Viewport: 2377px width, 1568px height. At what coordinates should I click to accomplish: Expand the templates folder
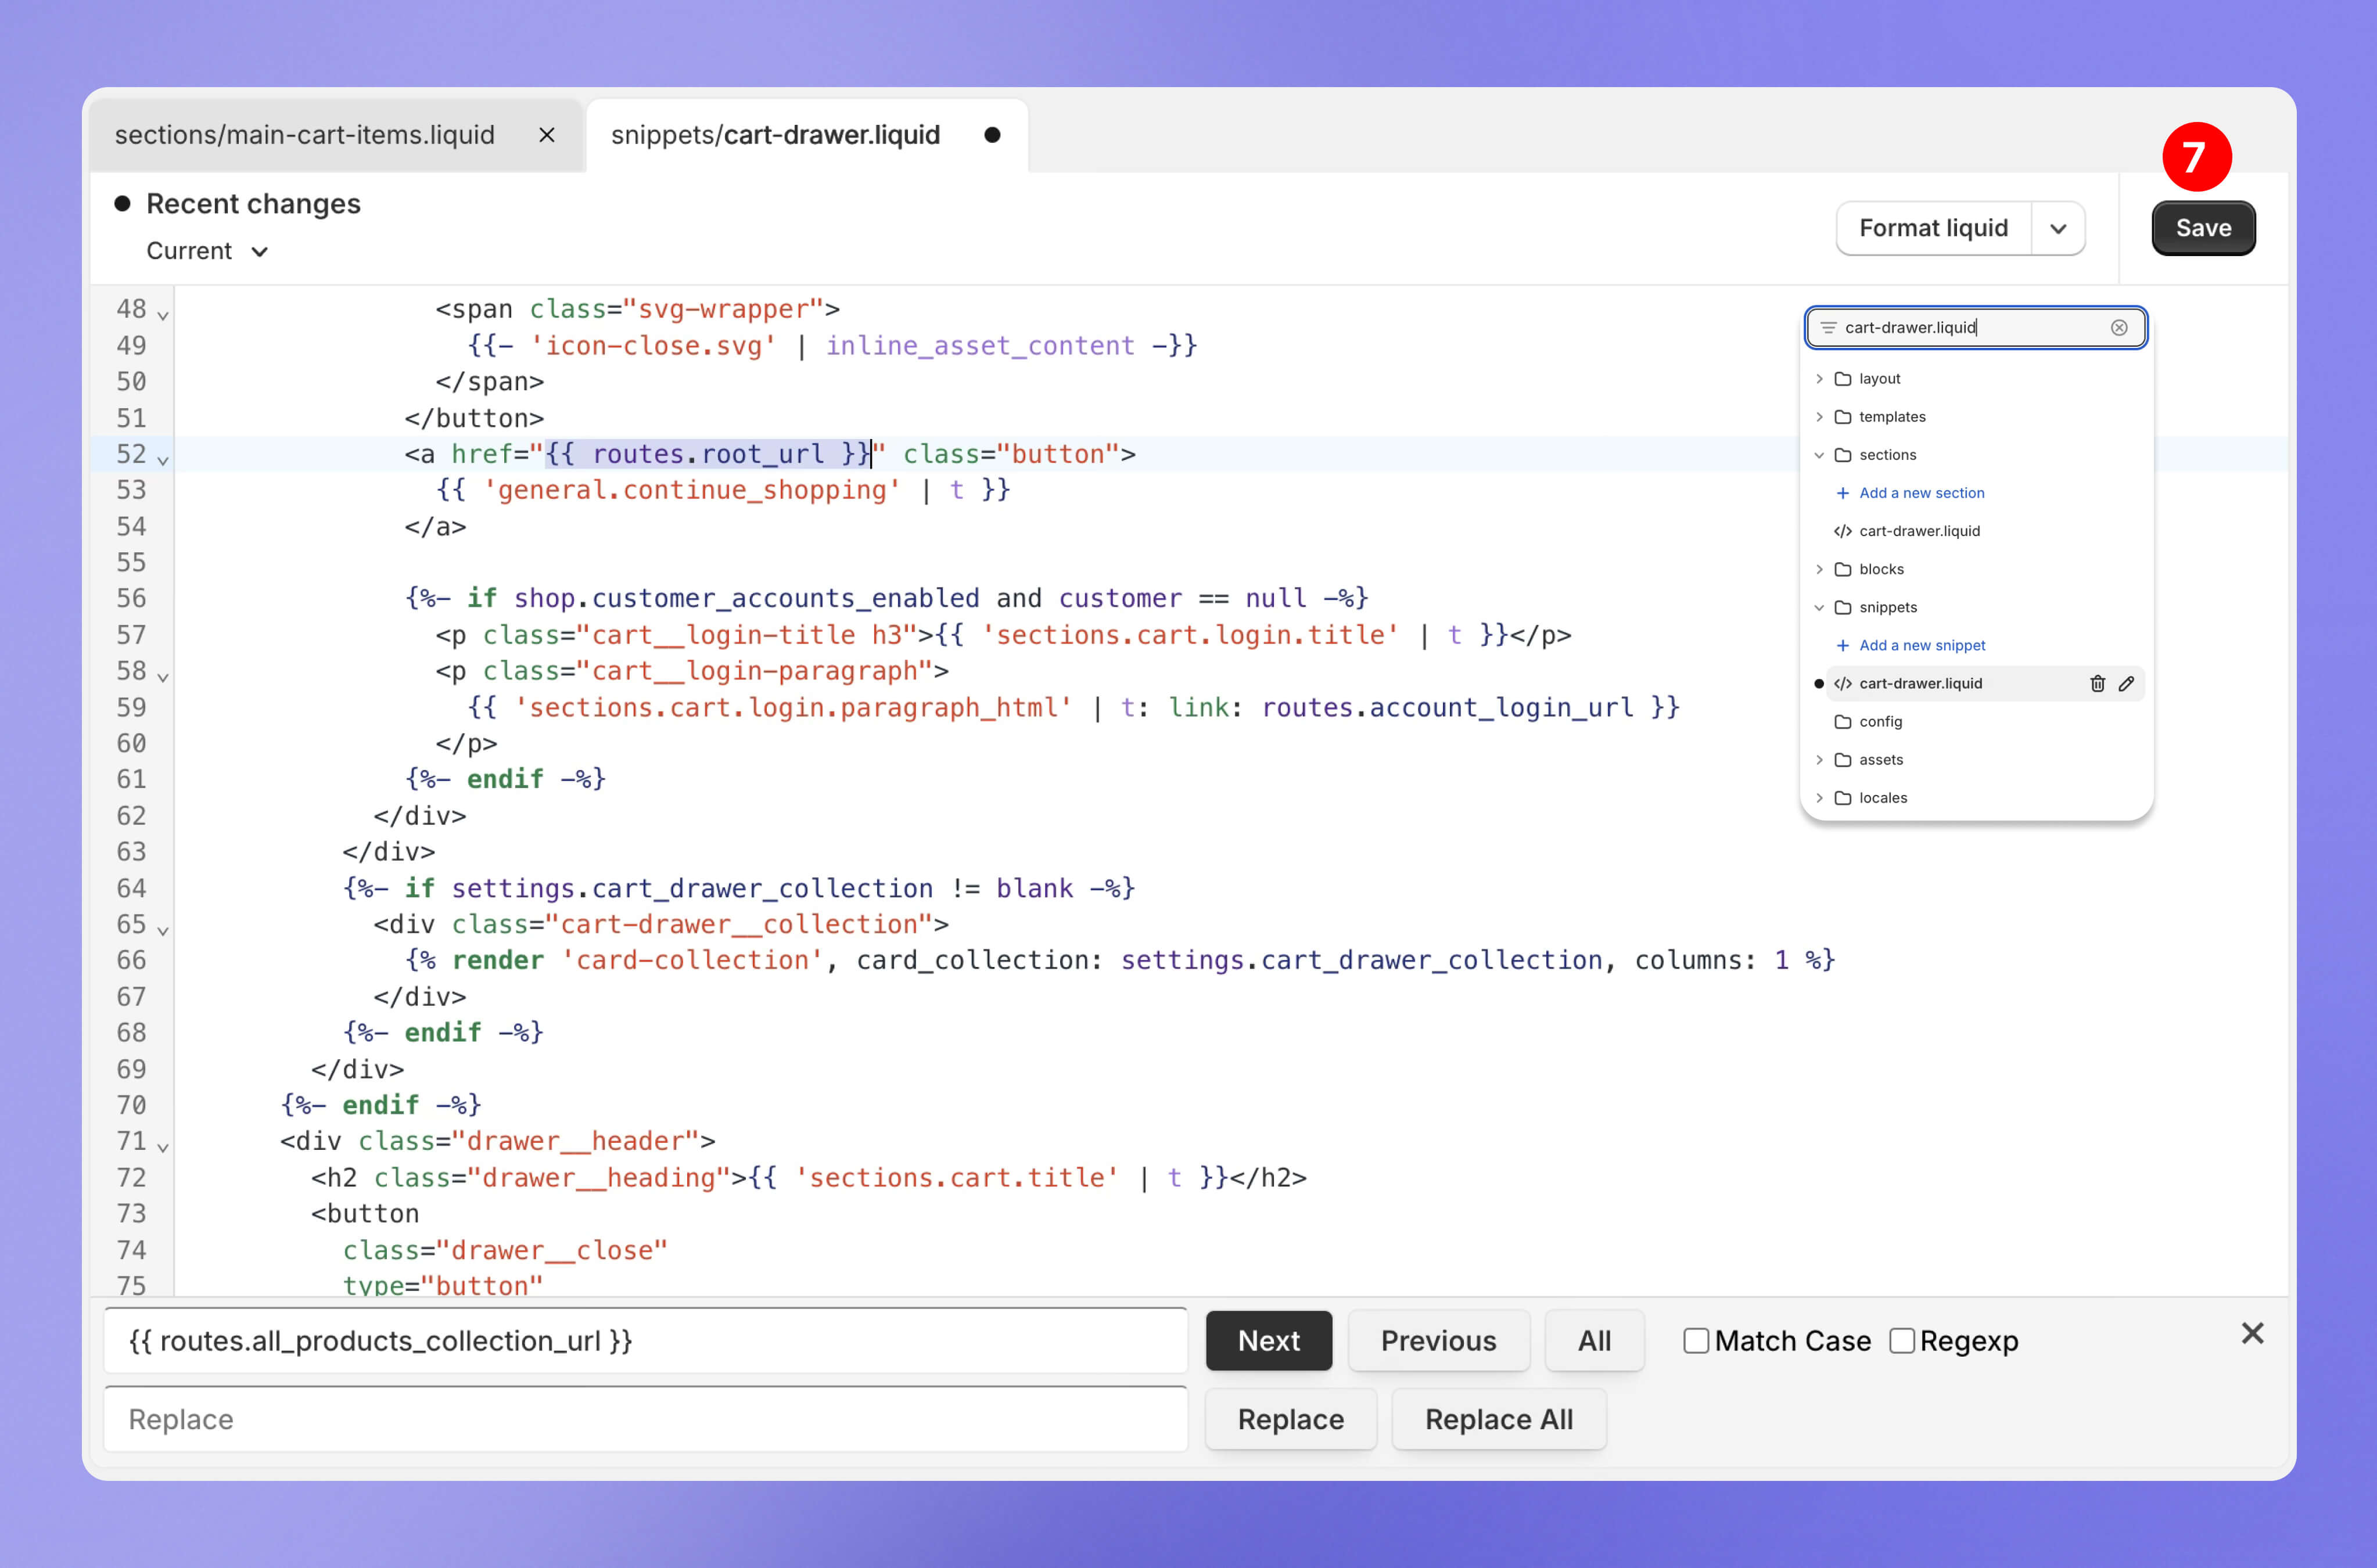coord(1819,417)
